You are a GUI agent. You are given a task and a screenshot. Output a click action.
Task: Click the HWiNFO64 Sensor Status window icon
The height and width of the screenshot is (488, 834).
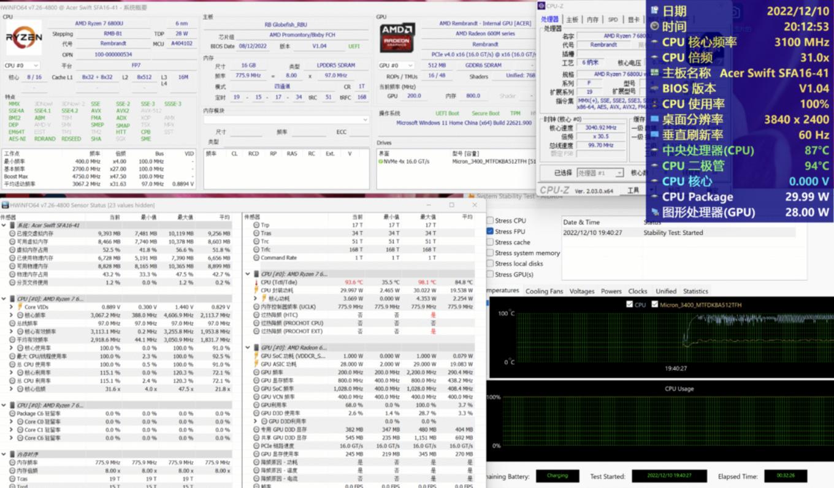[x=5, y=205]
